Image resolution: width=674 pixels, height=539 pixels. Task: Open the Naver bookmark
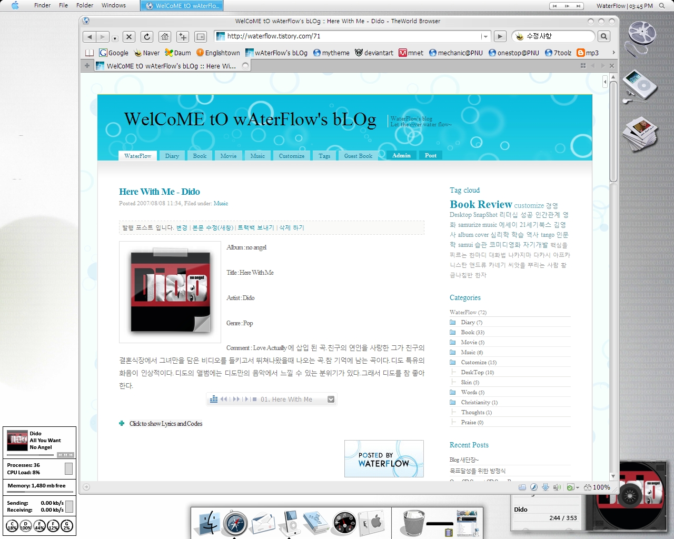(x=147, y=53)
